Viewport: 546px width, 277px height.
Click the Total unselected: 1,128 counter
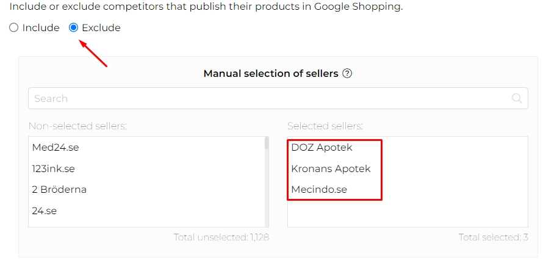click(221, 237)
